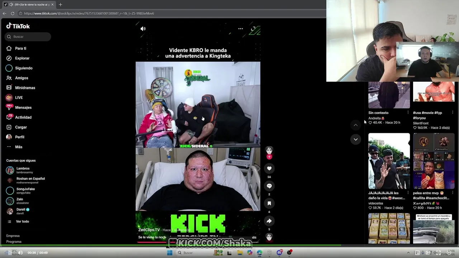Go back in the browser
Image resolution: width=459 pixels, height=258 pixels.
(5, 13)
